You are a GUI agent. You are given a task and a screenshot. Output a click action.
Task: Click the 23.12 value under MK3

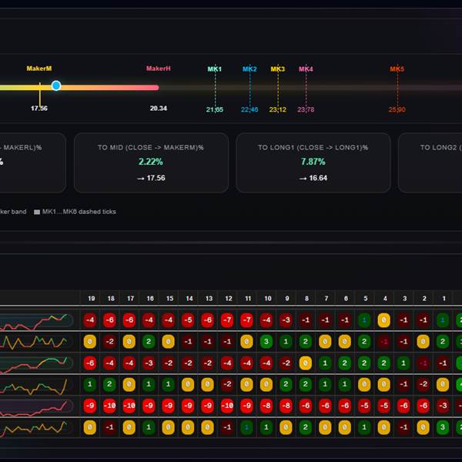(x=277, y=109)
